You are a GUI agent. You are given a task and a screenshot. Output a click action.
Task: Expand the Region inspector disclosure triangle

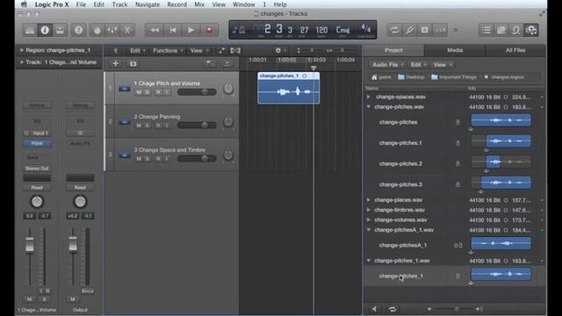tap(22, 50)
